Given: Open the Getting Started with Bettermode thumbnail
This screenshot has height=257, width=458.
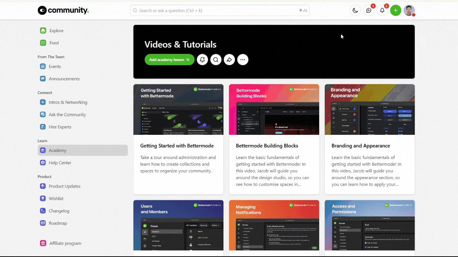Looking at the screenshot, I should pos(178,109).
